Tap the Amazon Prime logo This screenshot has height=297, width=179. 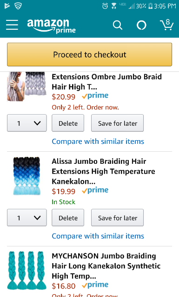(x=52, y=26)
